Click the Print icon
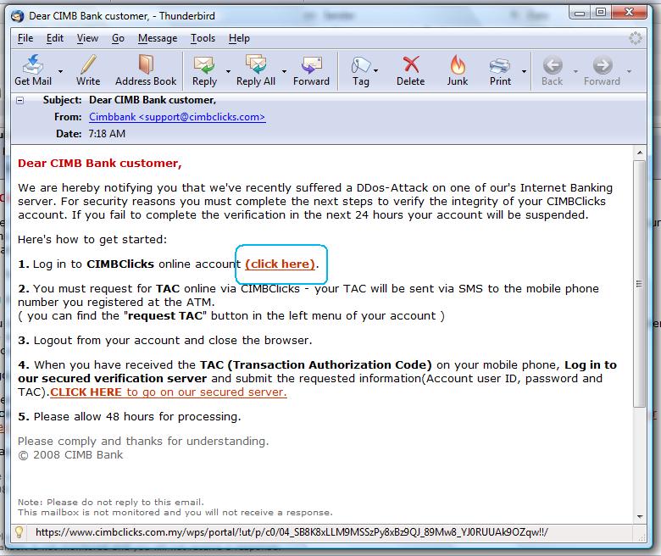 [x=500, y=65]
